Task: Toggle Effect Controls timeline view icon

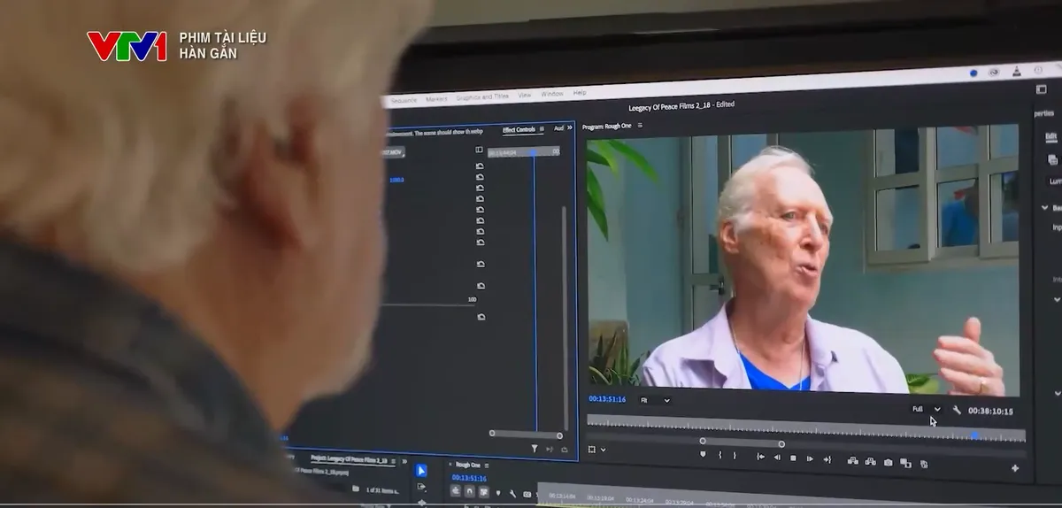Action: (479, 150)
